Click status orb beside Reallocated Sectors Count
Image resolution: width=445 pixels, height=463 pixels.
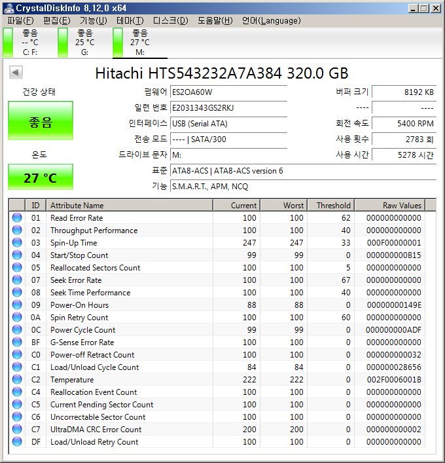[x=17, y=268]
